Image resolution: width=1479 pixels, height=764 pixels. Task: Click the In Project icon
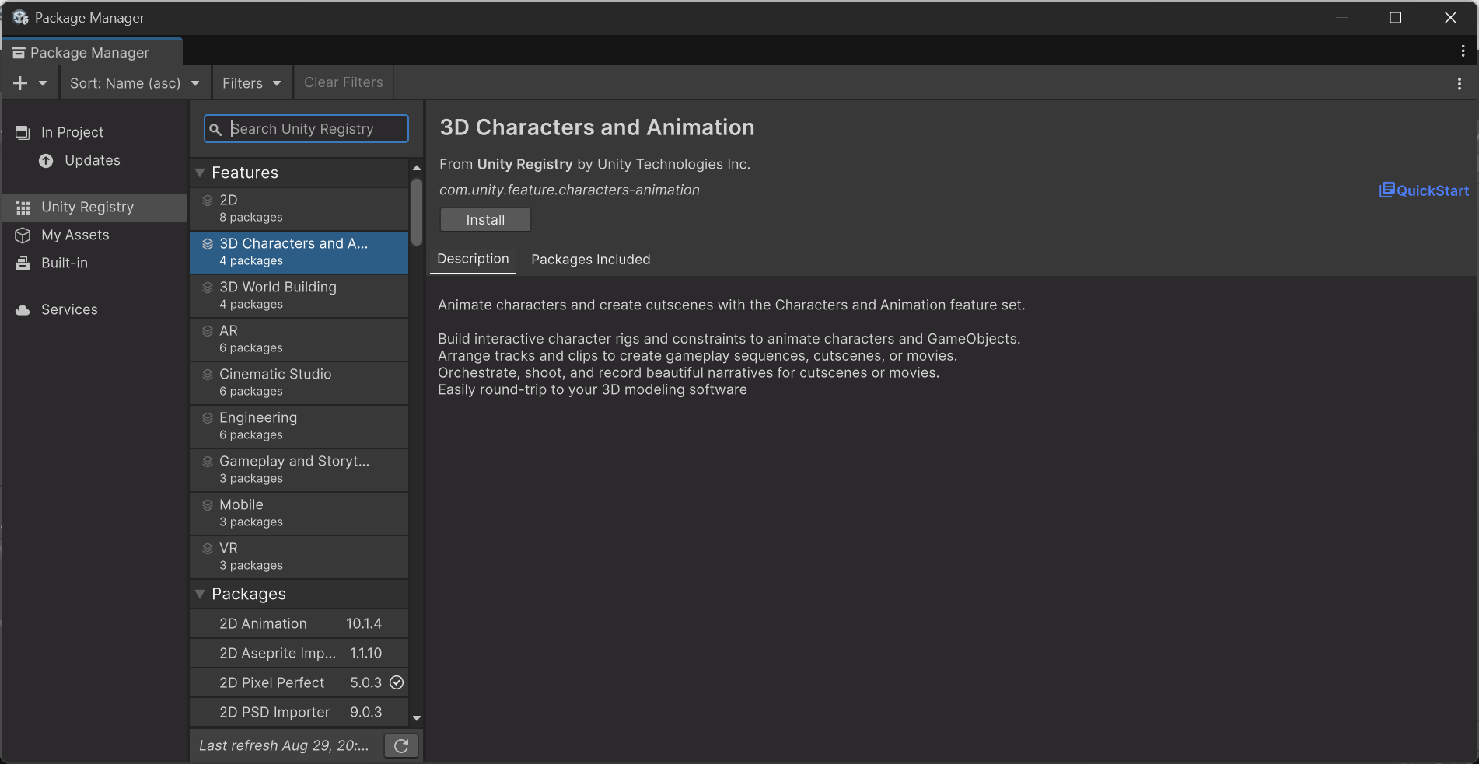23,132
